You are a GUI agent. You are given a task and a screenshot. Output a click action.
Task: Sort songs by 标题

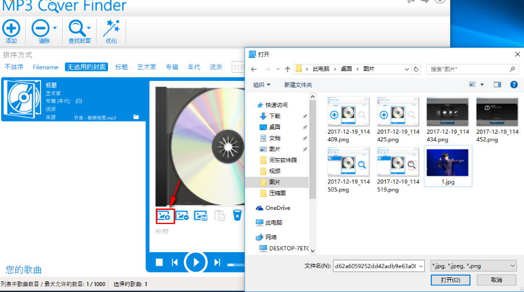(x=121, y=67)
